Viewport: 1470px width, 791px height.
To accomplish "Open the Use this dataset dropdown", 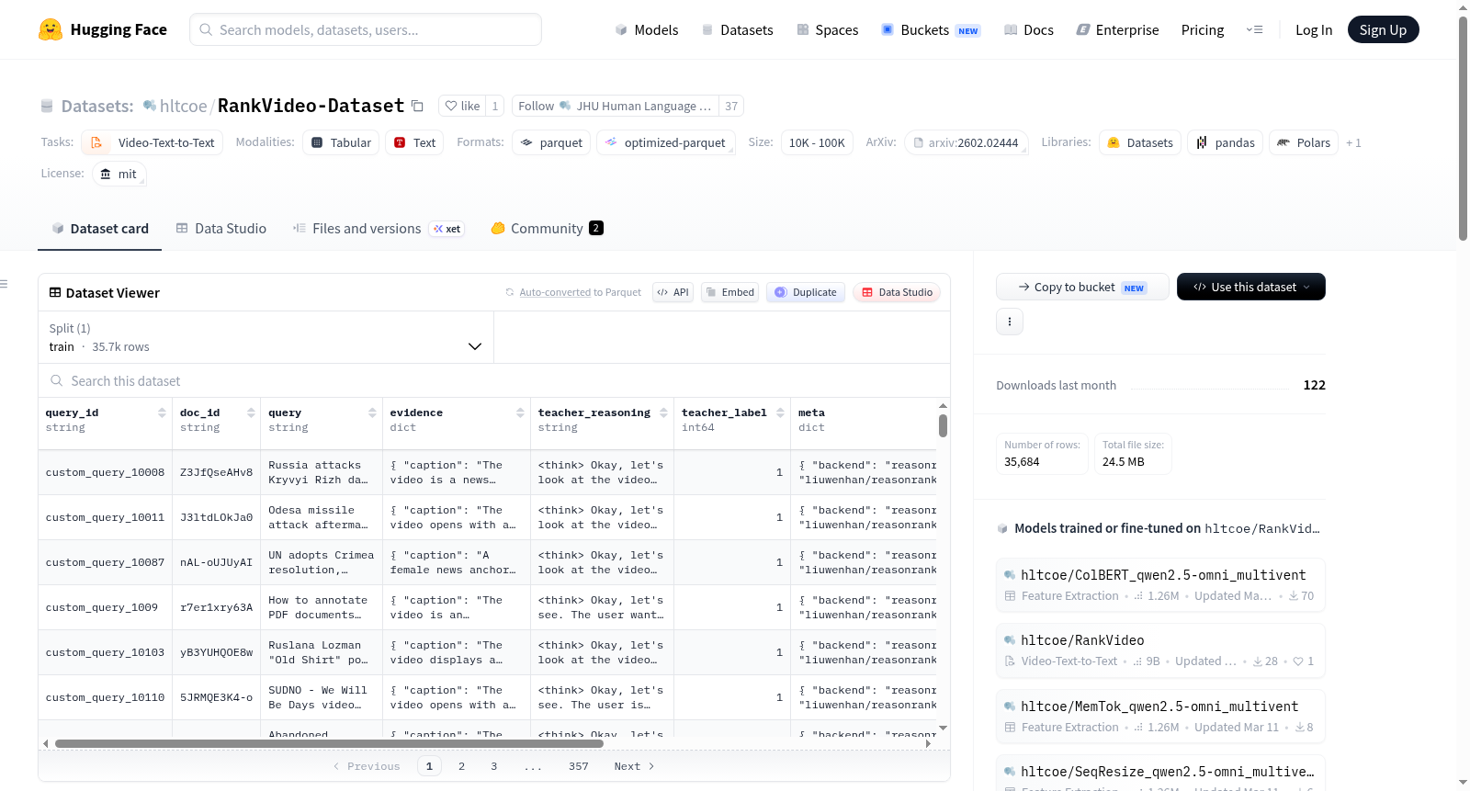I will (1250, 287).
